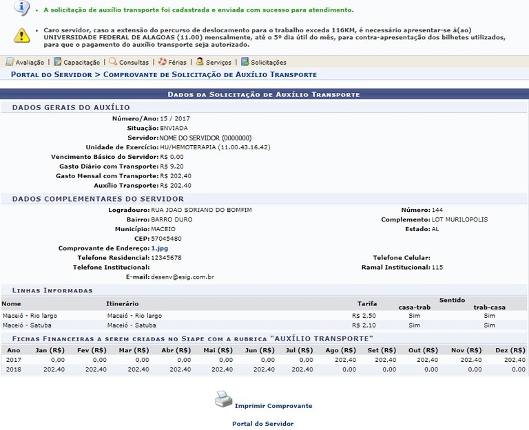Click the Consultas magnifier icon
Viewport: 529px width, 430px height.
coord(113,62)
